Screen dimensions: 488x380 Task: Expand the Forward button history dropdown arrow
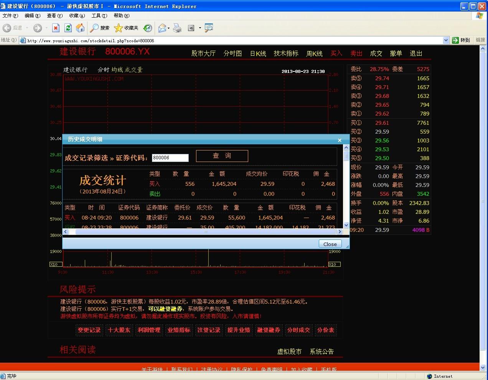coord(46,28)
